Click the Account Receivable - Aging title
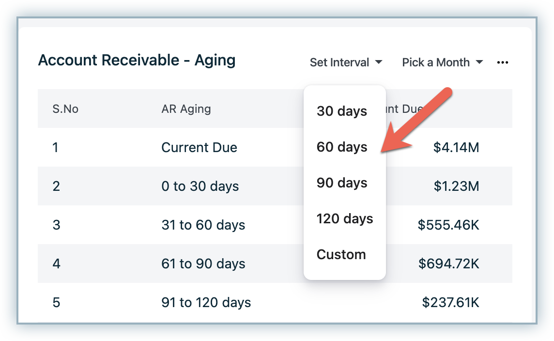The width and height of the screenshot is (554, 341). coord(137,61)
